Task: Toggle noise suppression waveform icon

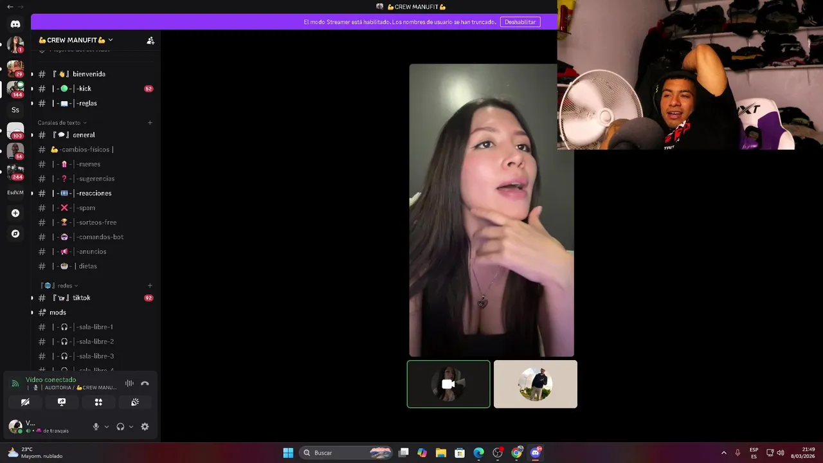Action: [x=129, y=383]
